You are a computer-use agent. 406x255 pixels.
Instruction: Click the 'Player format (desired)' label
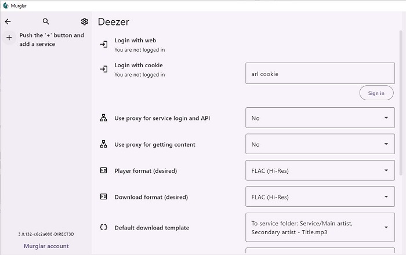pos(146,171)
